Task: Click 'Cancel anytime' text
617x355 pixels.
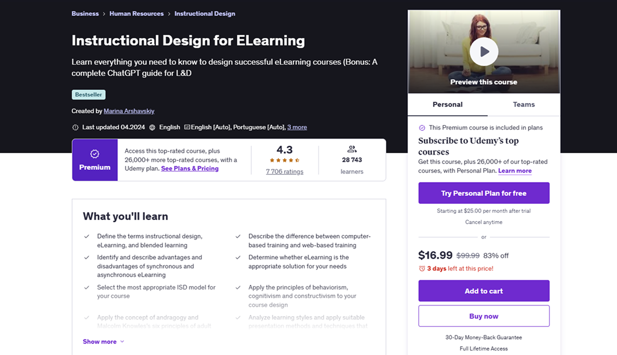Action: click(484, 222)
